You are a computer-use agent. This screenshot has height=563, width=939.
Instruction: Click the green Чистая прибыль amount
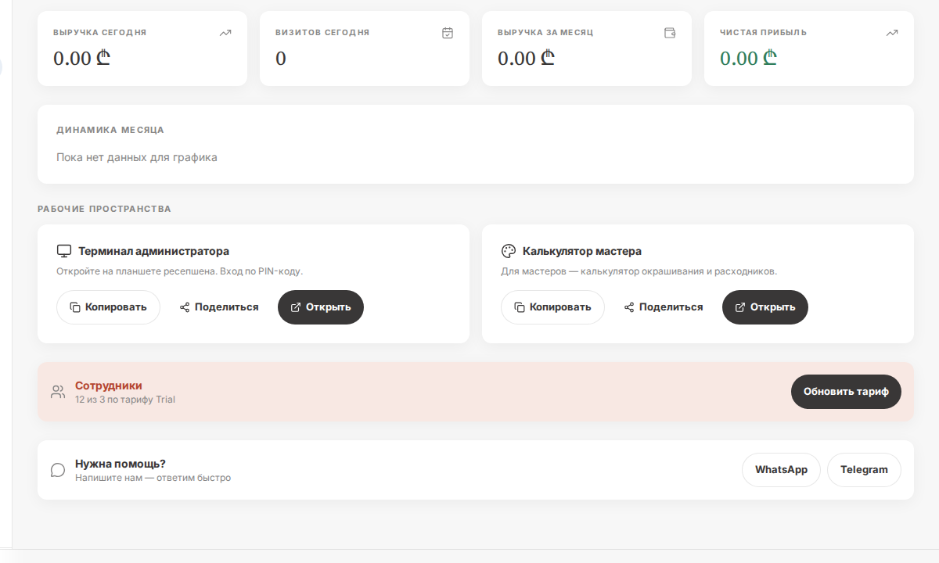pyautogui.click(x=748, y=59)
